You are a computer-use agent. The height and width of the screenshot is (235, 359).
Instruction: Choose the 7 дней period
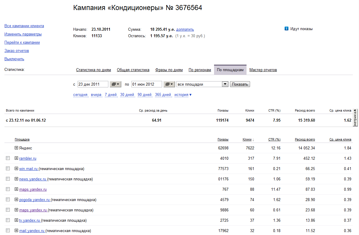pyautogui.click(x=111, y=95)
